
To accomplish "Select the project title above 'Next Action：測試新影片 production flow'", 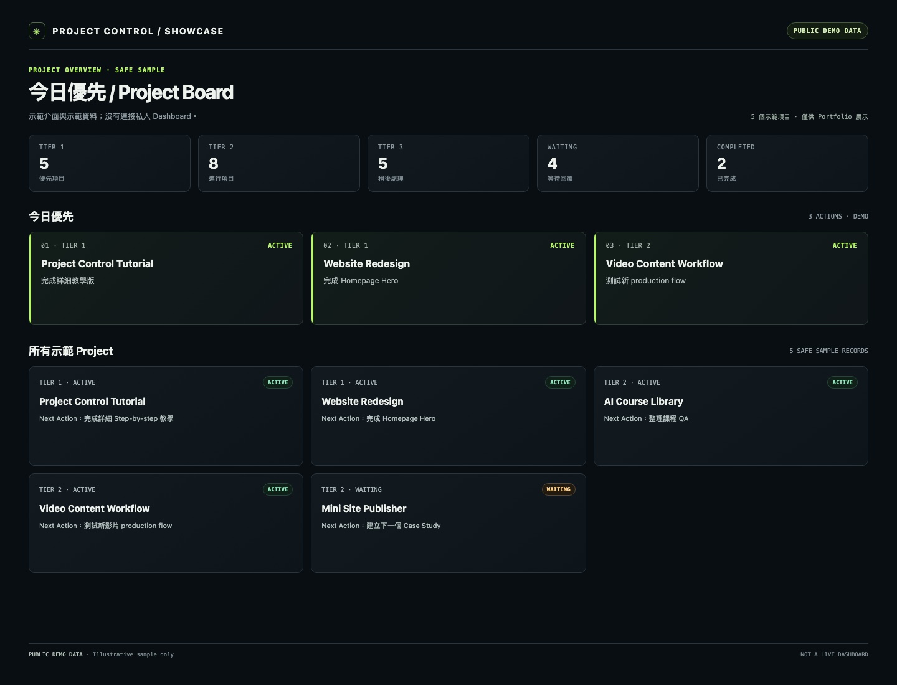I will tap(95, 509).
